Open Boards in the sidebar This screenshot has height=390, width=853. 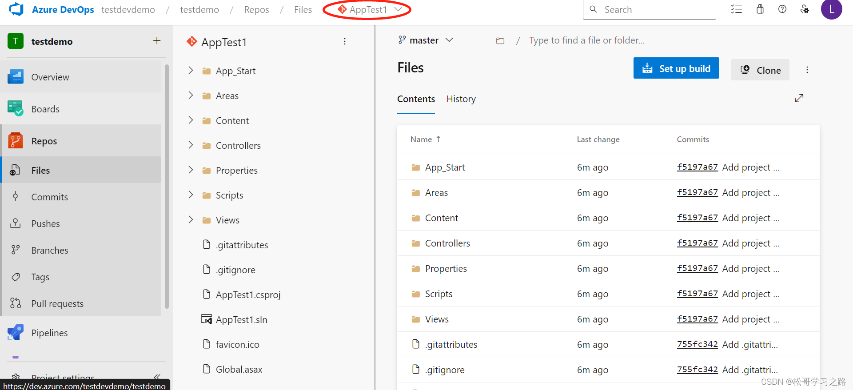tap(81, 109)
